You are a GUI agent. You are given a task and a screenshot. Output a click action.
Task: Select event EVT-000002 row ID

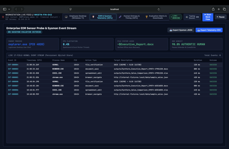point(13,73)
